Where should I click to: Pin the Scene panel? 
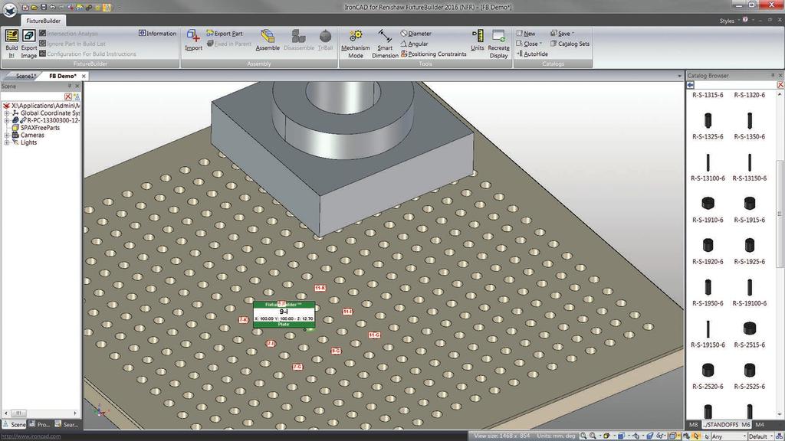(x=70, y=86)
